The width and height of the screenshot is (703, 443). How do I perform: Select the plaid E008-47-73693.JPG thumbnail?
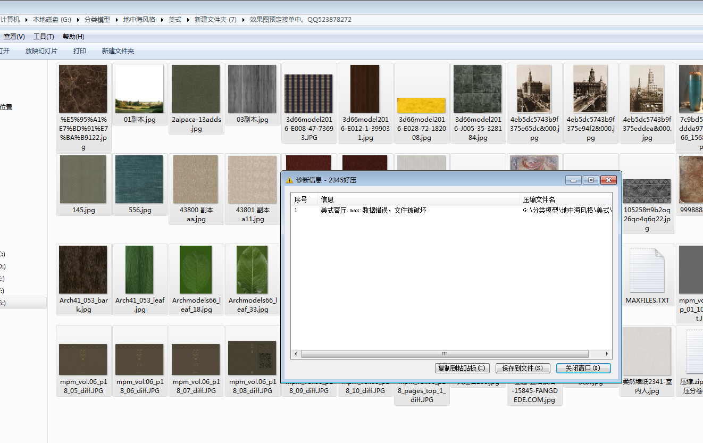click(308, 94)
